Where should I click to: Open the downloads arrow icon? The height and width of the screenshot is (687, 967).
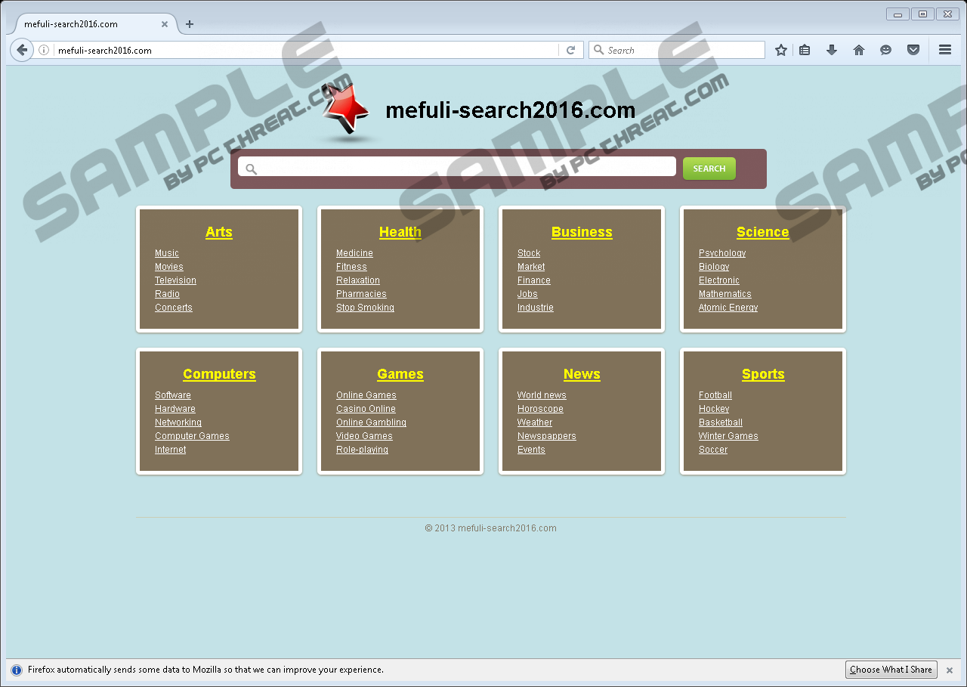pos(832,50)
